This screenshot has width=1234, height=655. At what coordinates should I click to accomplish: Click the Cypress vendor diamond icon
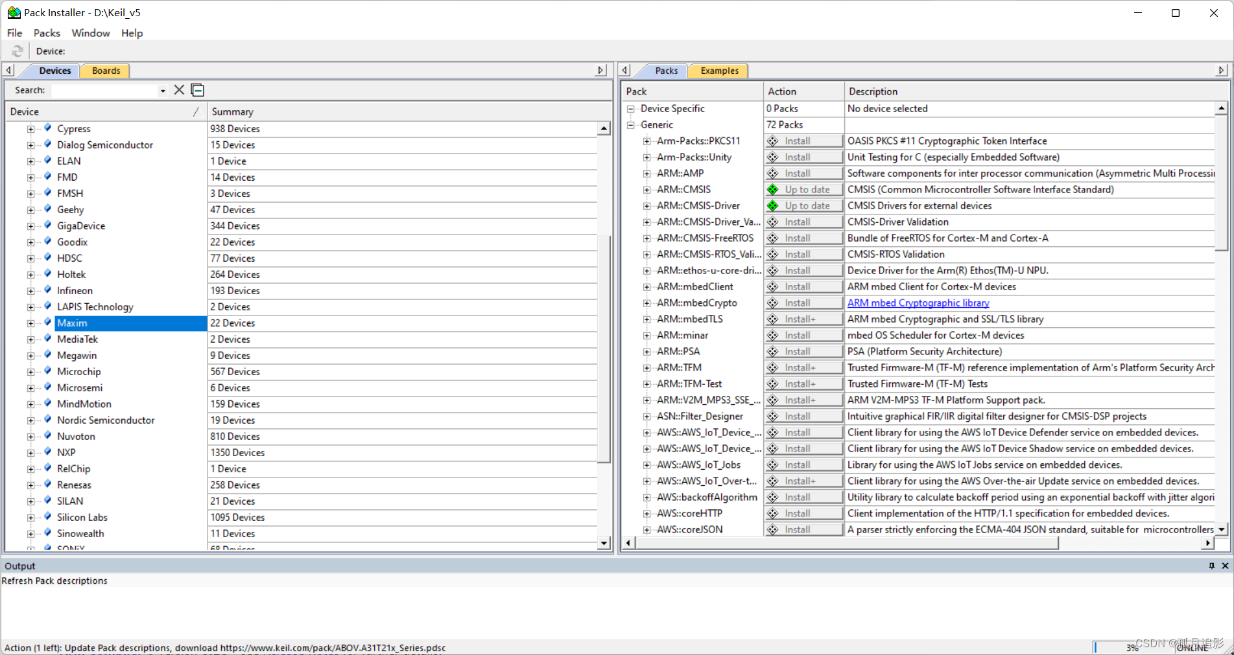47,128
